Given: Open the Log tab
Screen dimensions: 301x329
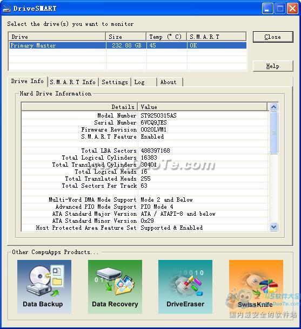Looking at the screenshot, I should [x=144, y=82].
